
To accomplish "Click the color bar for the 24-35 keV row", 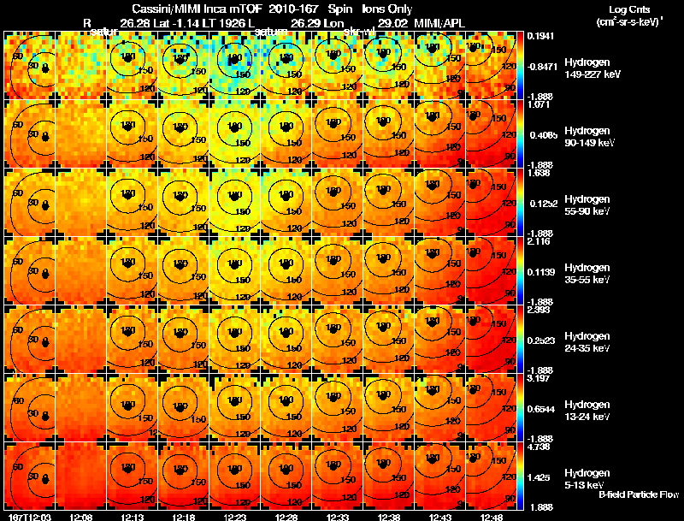I will pyautogui.click(x=520, y=340).
